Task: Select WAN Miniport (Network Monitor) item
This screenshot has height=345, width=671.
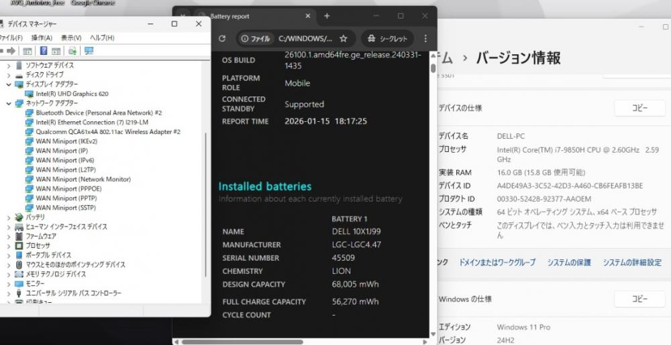Action: click(83, 180)
